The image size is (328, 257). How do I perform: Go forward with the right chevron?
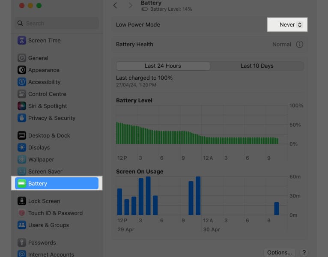click(x=130, y=5)
